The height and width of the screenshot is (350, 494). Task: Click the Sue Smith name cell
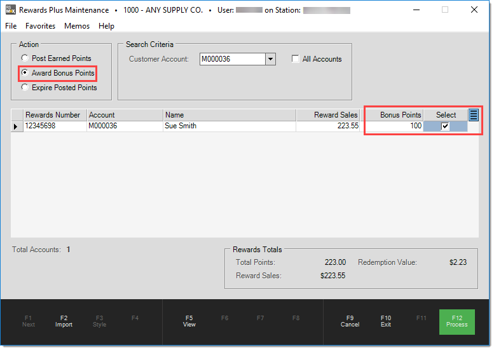point(230,126)
